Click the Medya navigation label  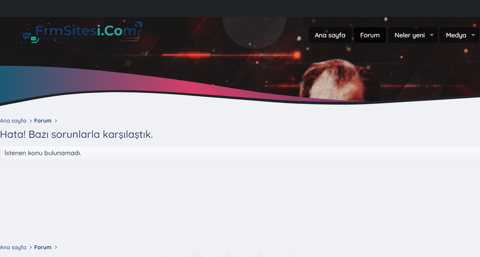click(x=456, y=35)
